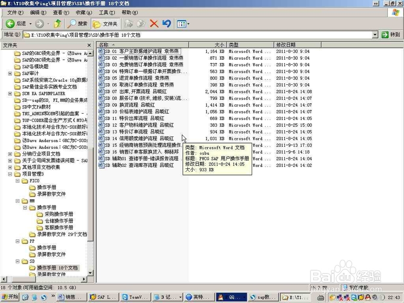Collapse the 项目管理3 folder node

[10, 174]
